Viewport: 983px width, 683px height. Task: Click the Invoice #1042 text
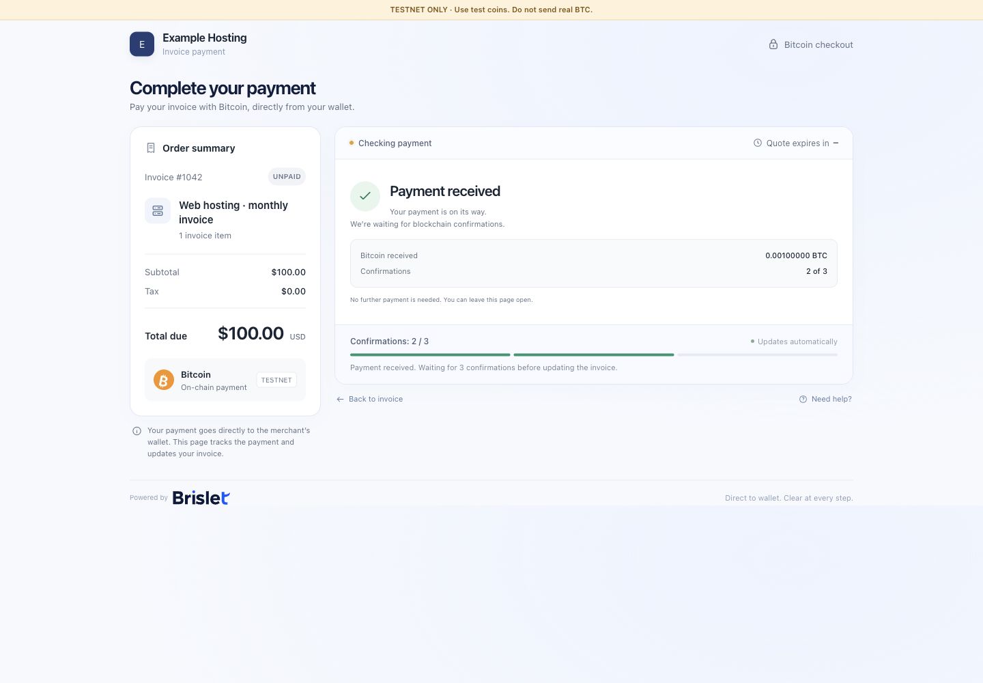[x=173, y=178]
